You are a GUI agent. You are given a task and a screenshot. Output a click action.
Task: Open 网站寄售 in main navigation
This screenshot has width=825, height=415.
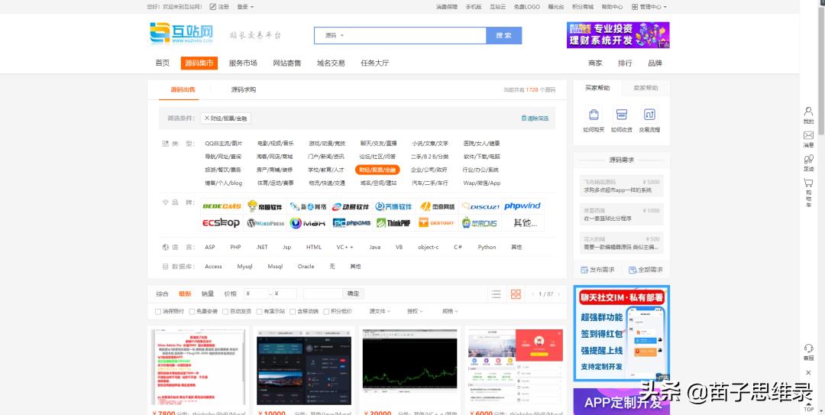pyautogui.click(x=286, y=63)
